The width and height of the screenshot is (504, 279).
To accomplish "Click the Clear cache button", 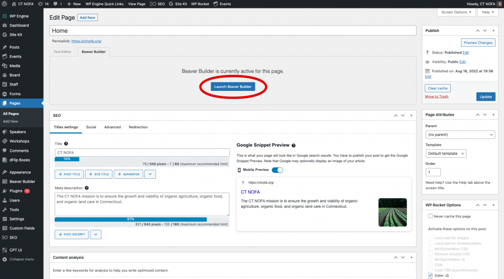I will point(438,88).
